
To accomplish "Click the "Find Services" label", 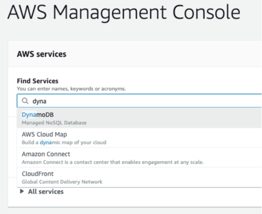I will (x=38, y=81).
